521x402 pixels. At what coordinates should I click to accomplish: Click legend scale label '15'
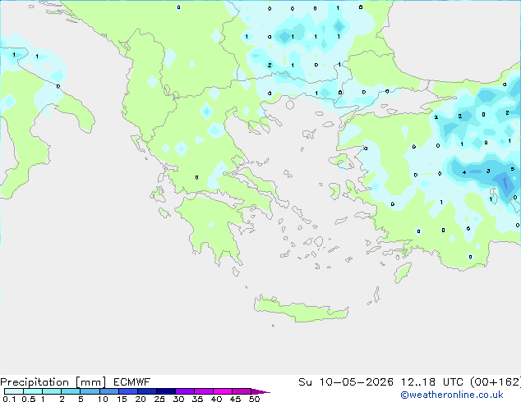[x=122, y=399]
